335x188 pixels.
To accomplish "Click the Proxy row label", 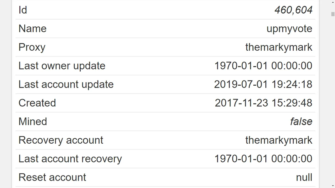I will (x=32, y=47).
